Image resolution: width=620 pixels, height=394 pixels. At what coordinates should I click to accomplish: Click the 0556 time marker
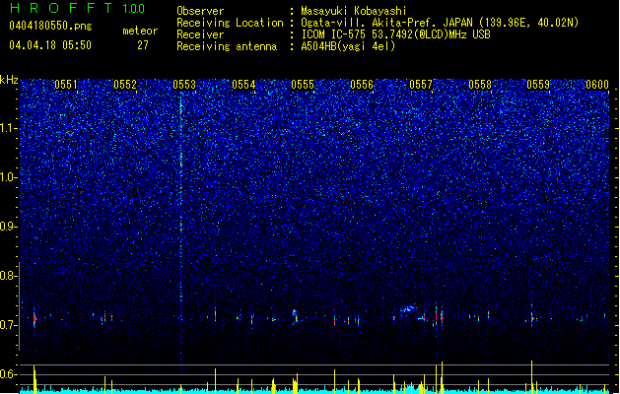362,85
